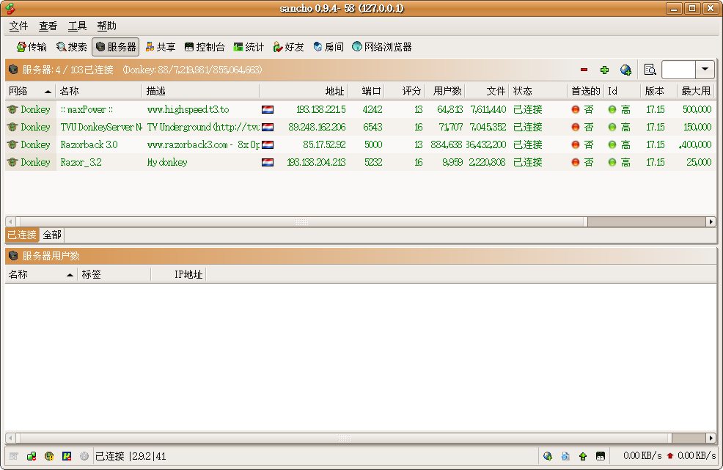Image resolution: width=723 pixels, height=470 pixels.
Task: Sort users by 标签 column
Action: [114, 274]
